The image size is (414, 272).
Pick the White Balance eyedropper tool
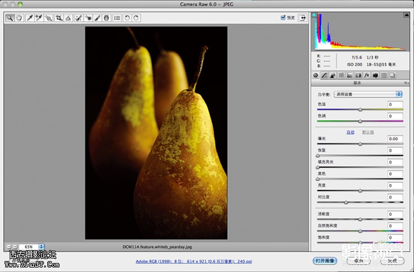coord(30,18)
